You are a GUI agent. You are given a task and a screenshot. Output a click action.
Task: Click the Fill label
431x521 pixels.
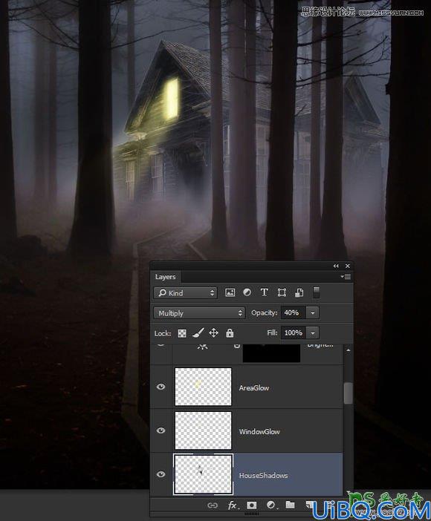(x=272, y=333)
